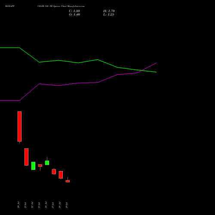This screenshot has height=215, width=215.
Task: Click the low price value L: 1.25
Action: click(109, 15)
